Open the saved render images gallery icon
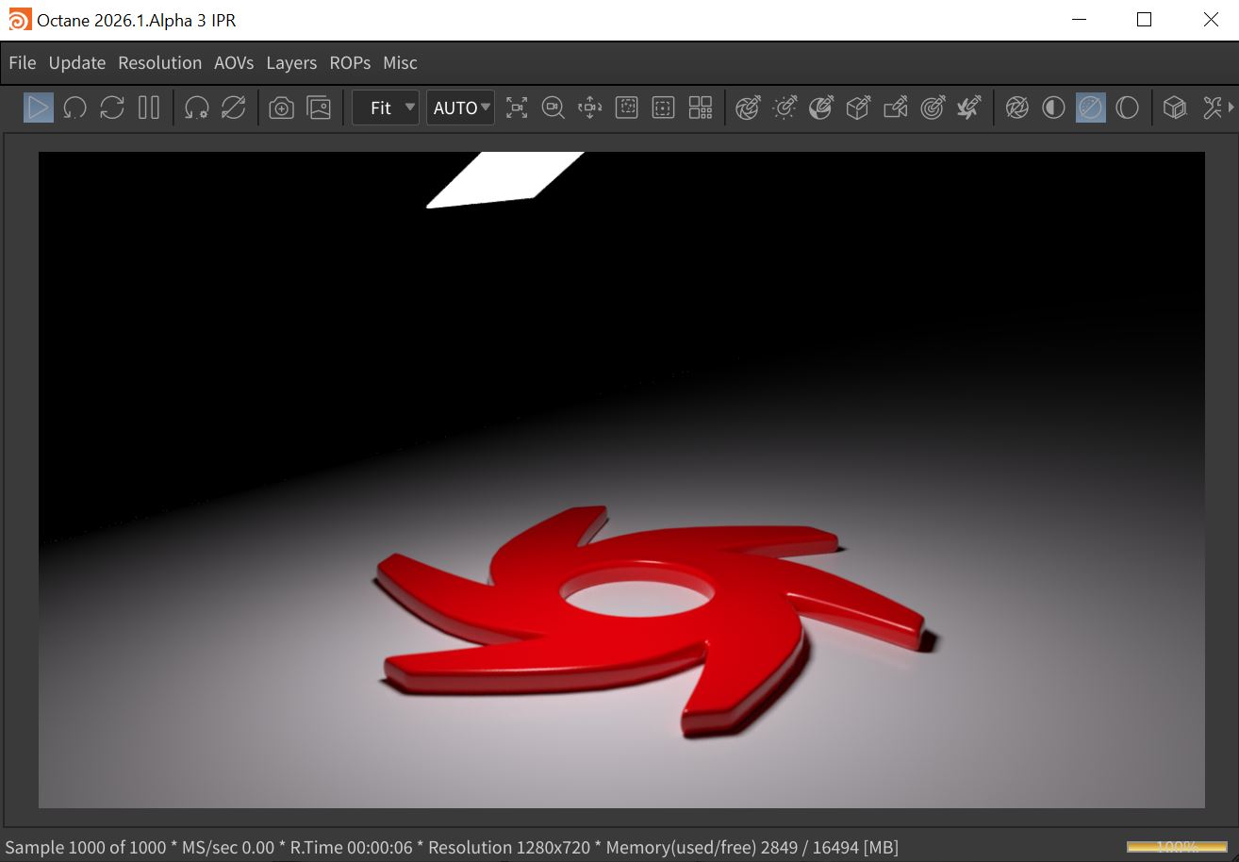This screenshot has height=862, width=1239. (x=320, y=108)
